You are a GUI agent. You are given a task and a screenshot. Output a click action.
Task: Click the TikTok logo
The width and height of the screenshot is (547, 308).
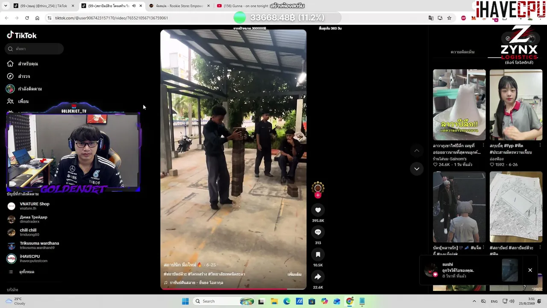(22, 35)
